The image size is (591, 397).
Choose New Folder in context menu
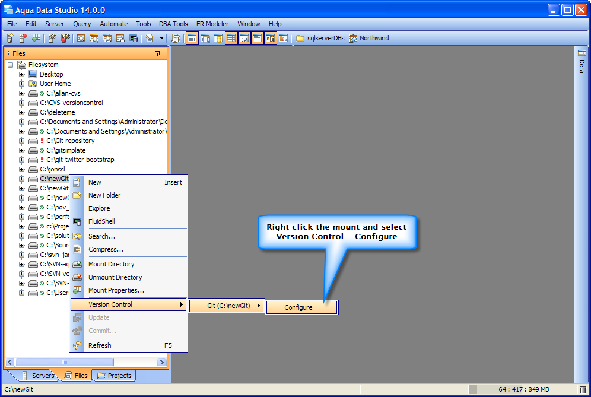tap(129, 195)
